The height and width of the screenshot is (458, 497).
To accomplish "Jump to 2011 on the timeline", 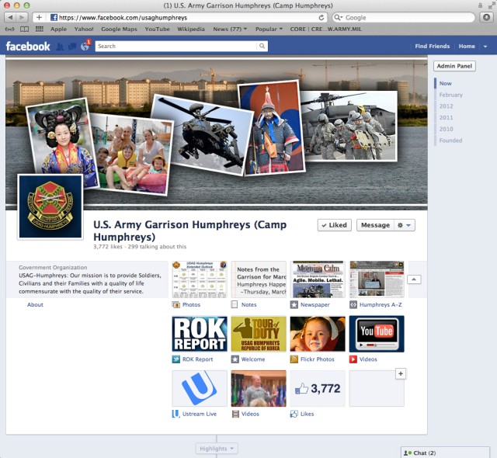I will (446, 117).
